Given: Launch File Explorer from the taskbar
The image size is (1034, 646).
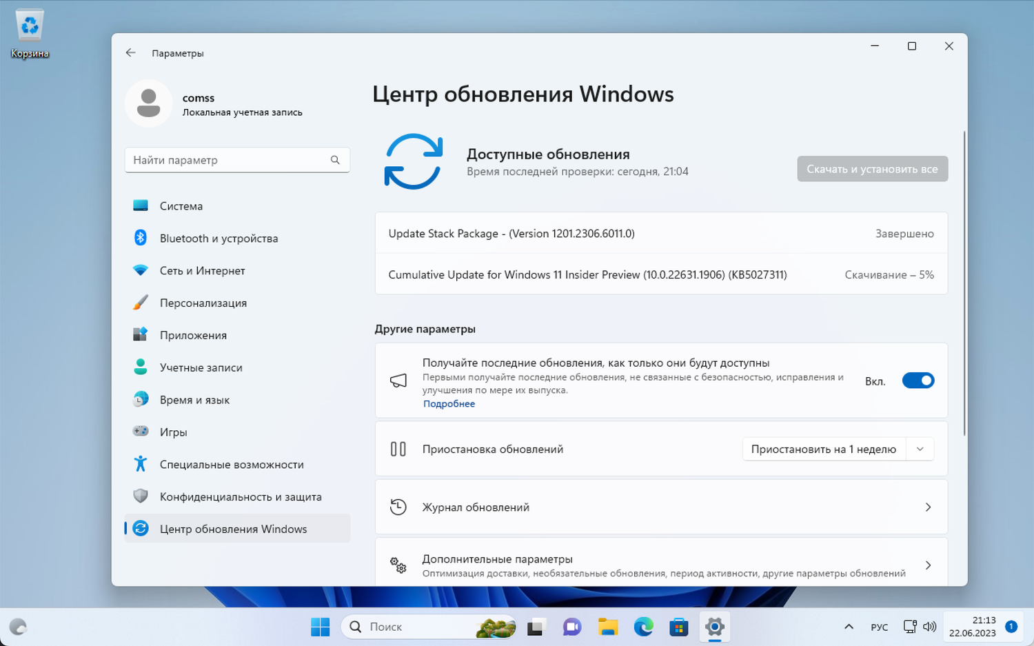Looking at the screenshot, I should (x=608, y=627).
